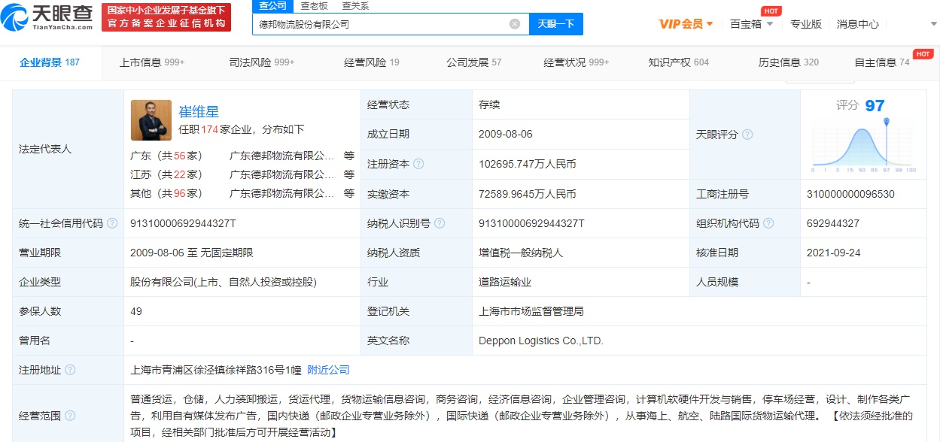Open the 专业版 link

[806, 24]
